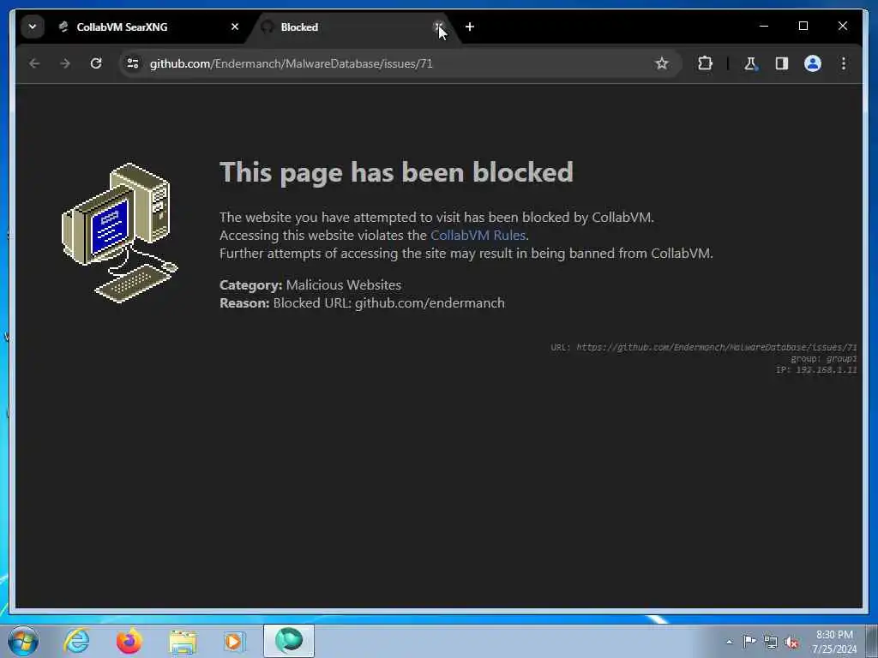Launch Firefox from the taskbar
Screen dimensions: 878x658
pyautogui.click(x=129, y=641)
